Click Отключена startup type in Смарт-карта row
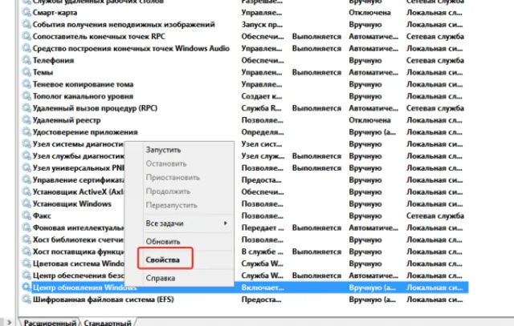This screenshot has height=326, width=514. pyautogui.click(x=369, y=13)
